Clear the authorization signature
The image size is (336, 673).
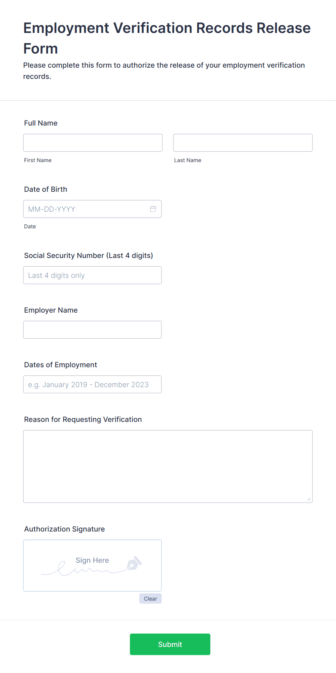(150, 599)
